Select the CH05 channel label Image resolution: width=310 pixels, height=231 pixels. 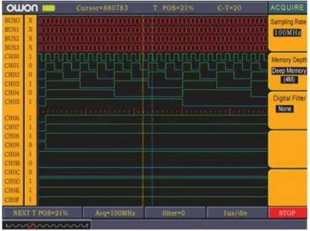coord(12,102)
